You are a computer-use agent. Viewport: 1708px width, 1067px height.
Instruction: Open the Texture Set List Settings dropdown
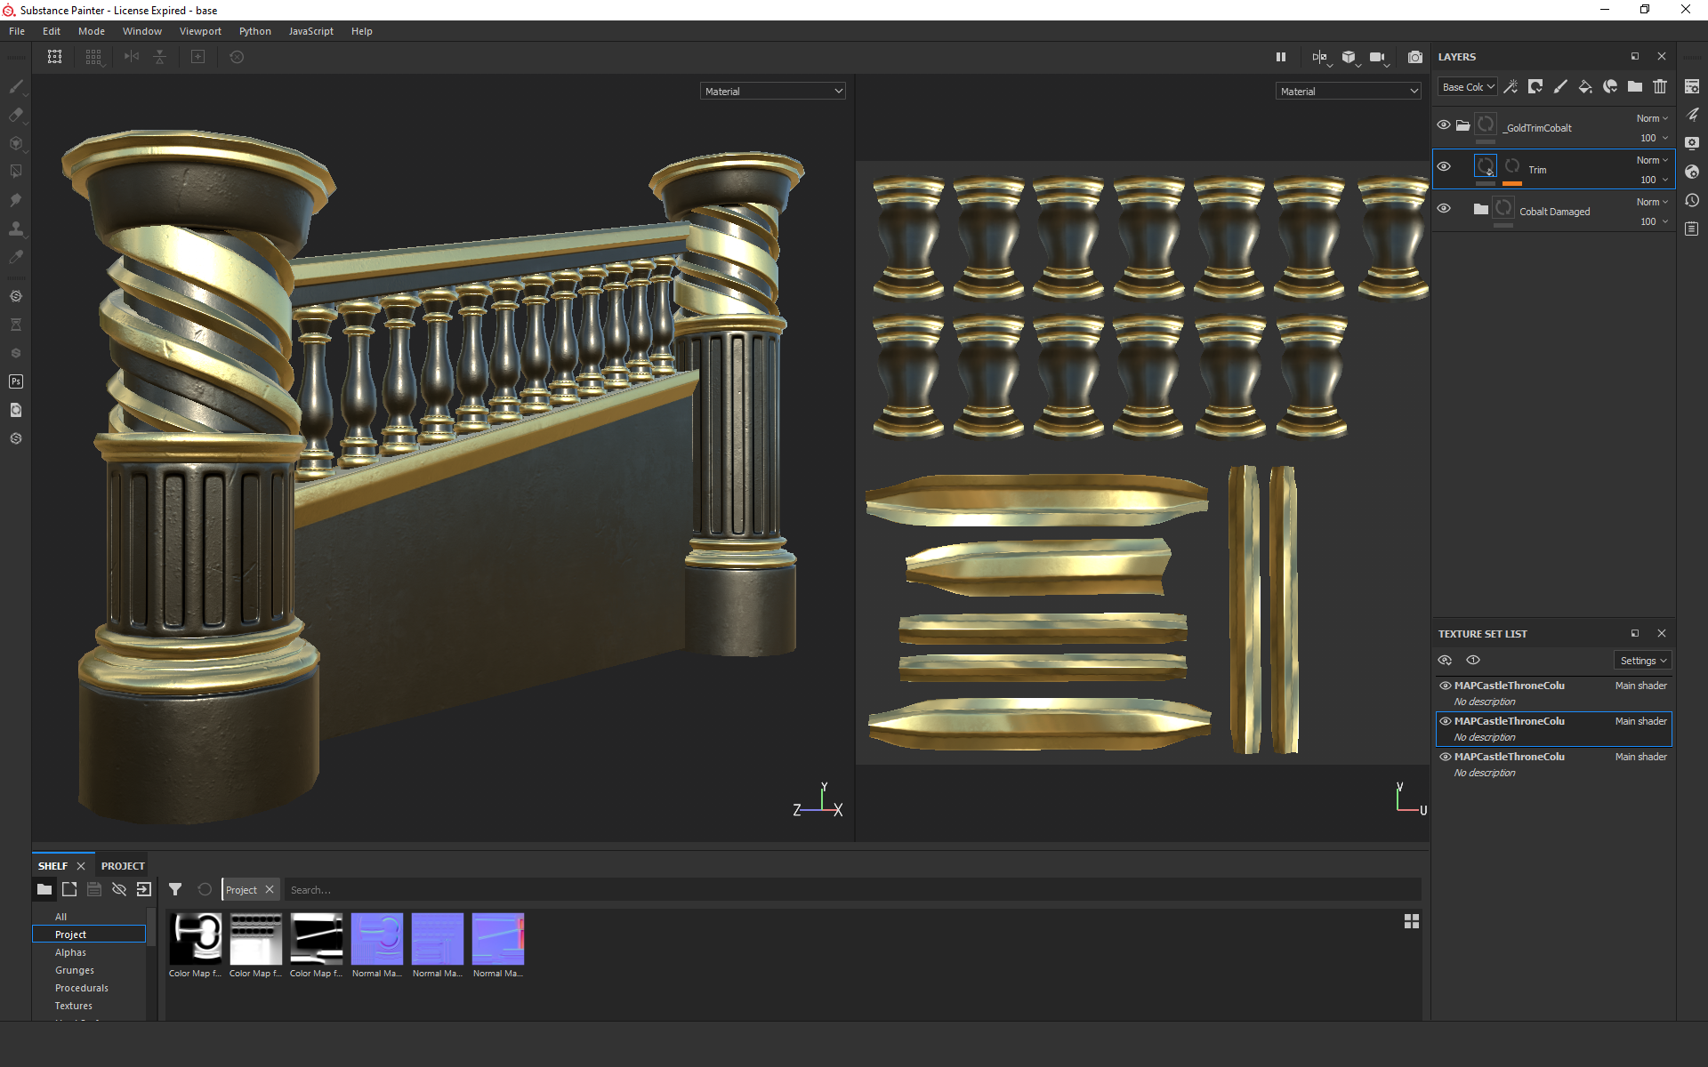[x=1642, y=661]
